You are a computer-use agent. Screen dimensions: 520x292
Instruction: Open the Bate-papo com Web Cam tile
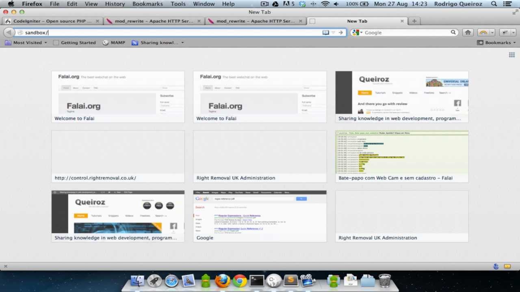(x=402, y=156)
